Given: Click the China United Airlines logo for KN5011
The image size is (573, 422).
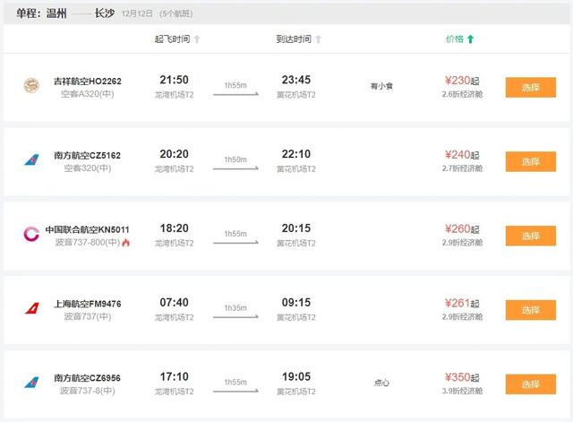Looking at the screenshot, I should tap(32, 235).
